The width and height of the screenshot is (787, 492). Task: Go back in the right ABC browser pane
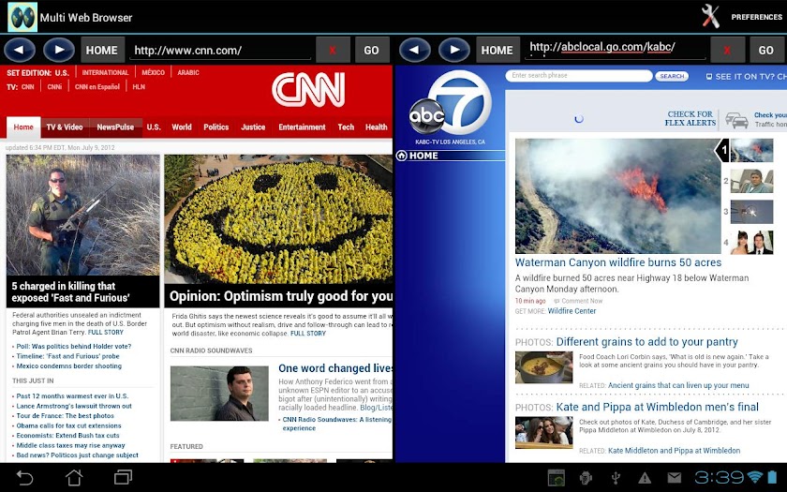pyautogui.click(x=414, y=50)
